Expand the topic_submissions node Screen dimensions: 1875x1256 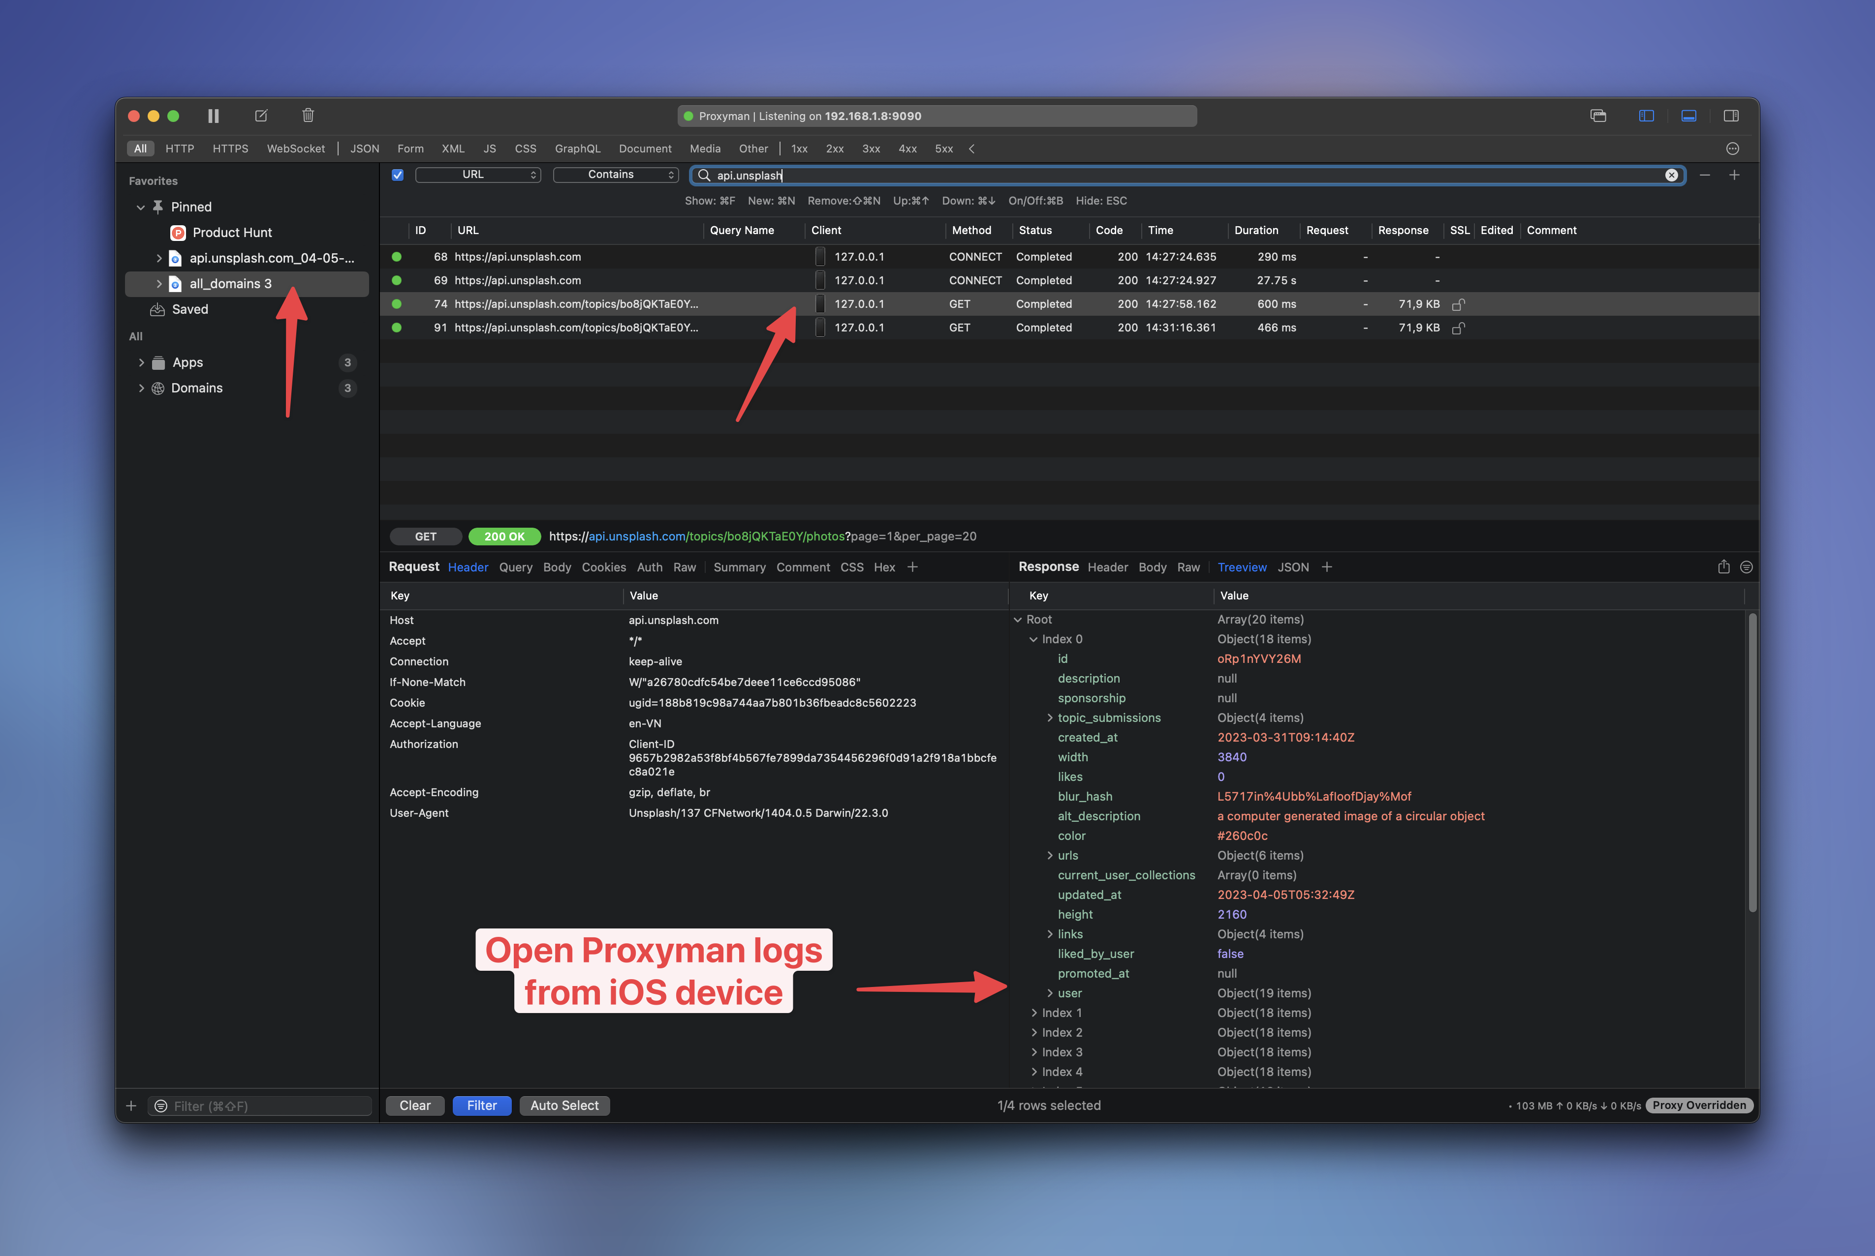[1049, 718]
